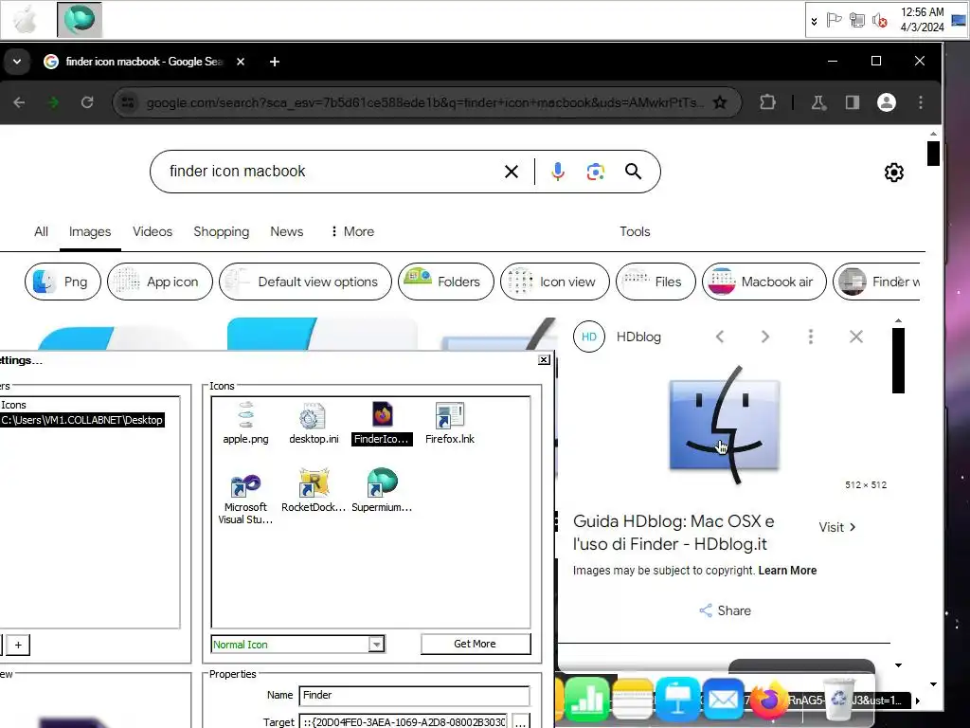Visit the HDblog source page
The width and height of the screenshot is (970, 728).
[x=837, y=527]
